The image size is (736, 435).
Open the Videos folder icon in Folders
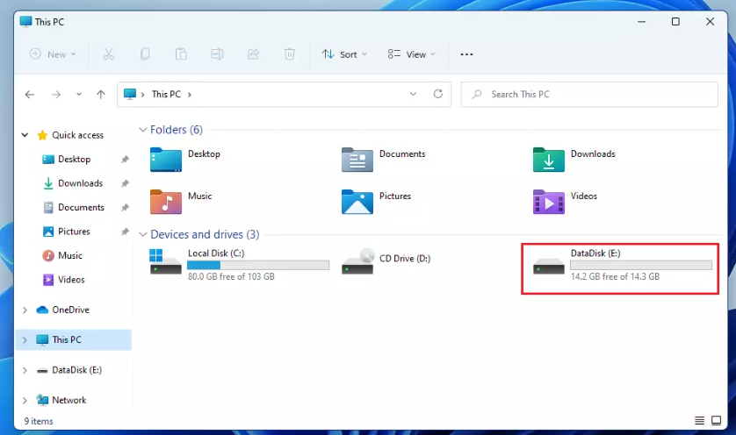tap(549, 202)
